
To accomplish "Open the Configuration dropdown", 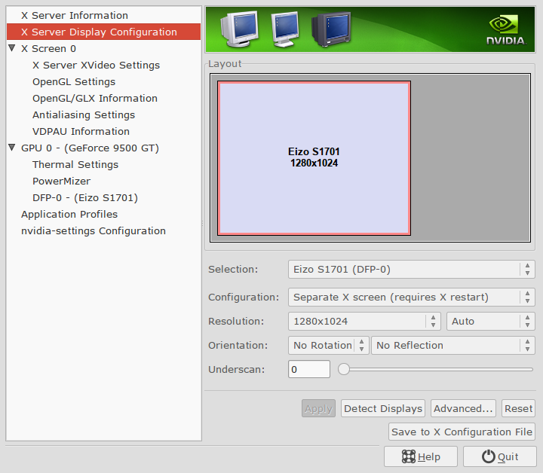I will coord(412,297).
